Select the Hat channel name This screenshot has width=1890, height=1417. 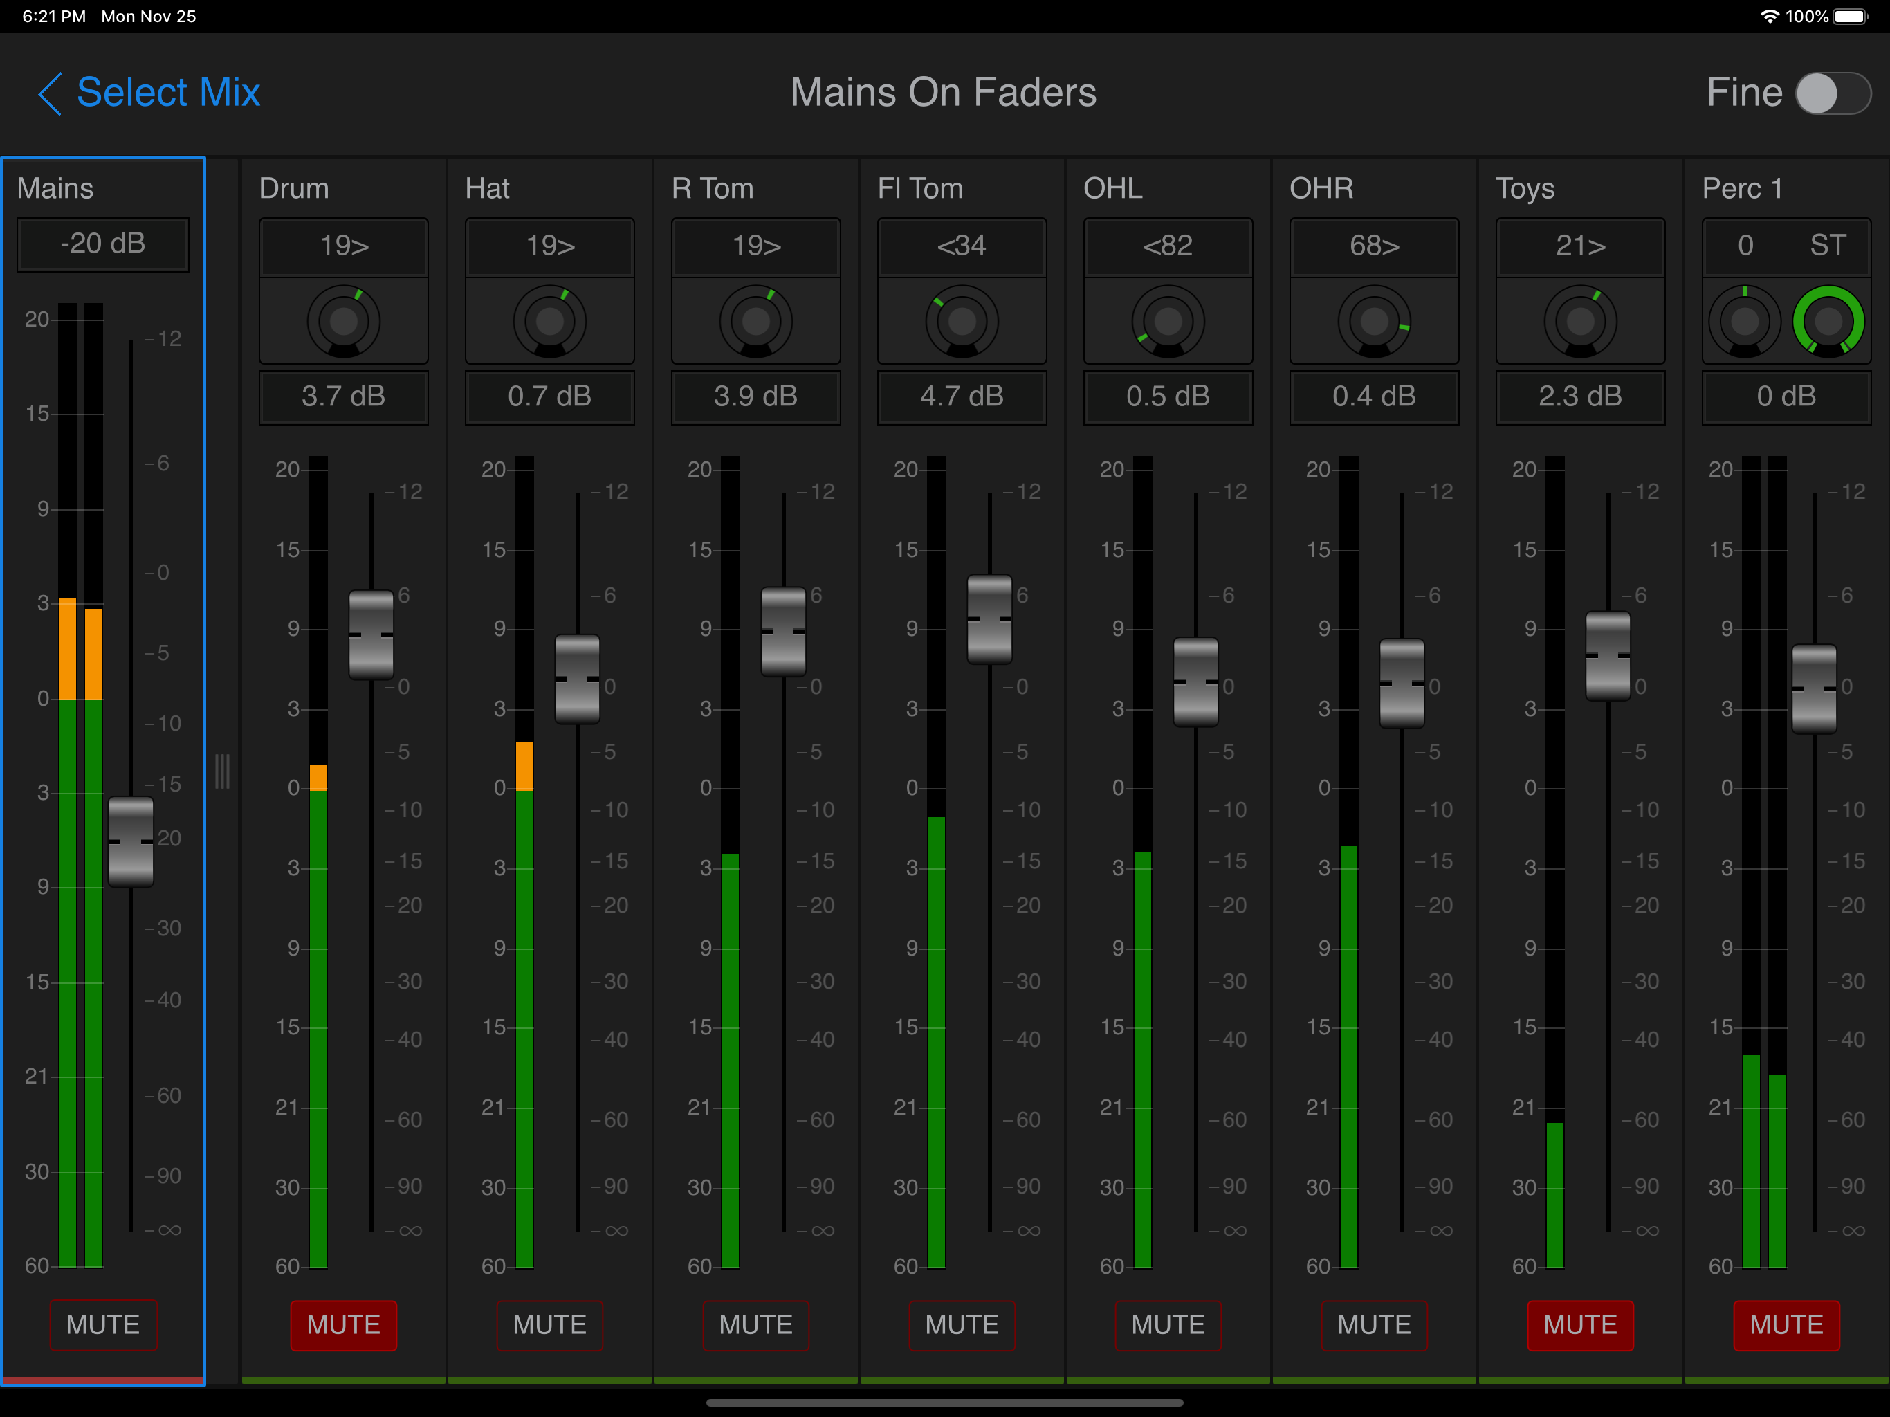(x=487, y=188)
